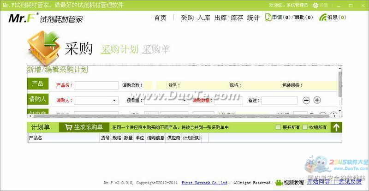Open the 出库 menu
The width and height of the screenshot is (369, 191).
tap(220, 18)
